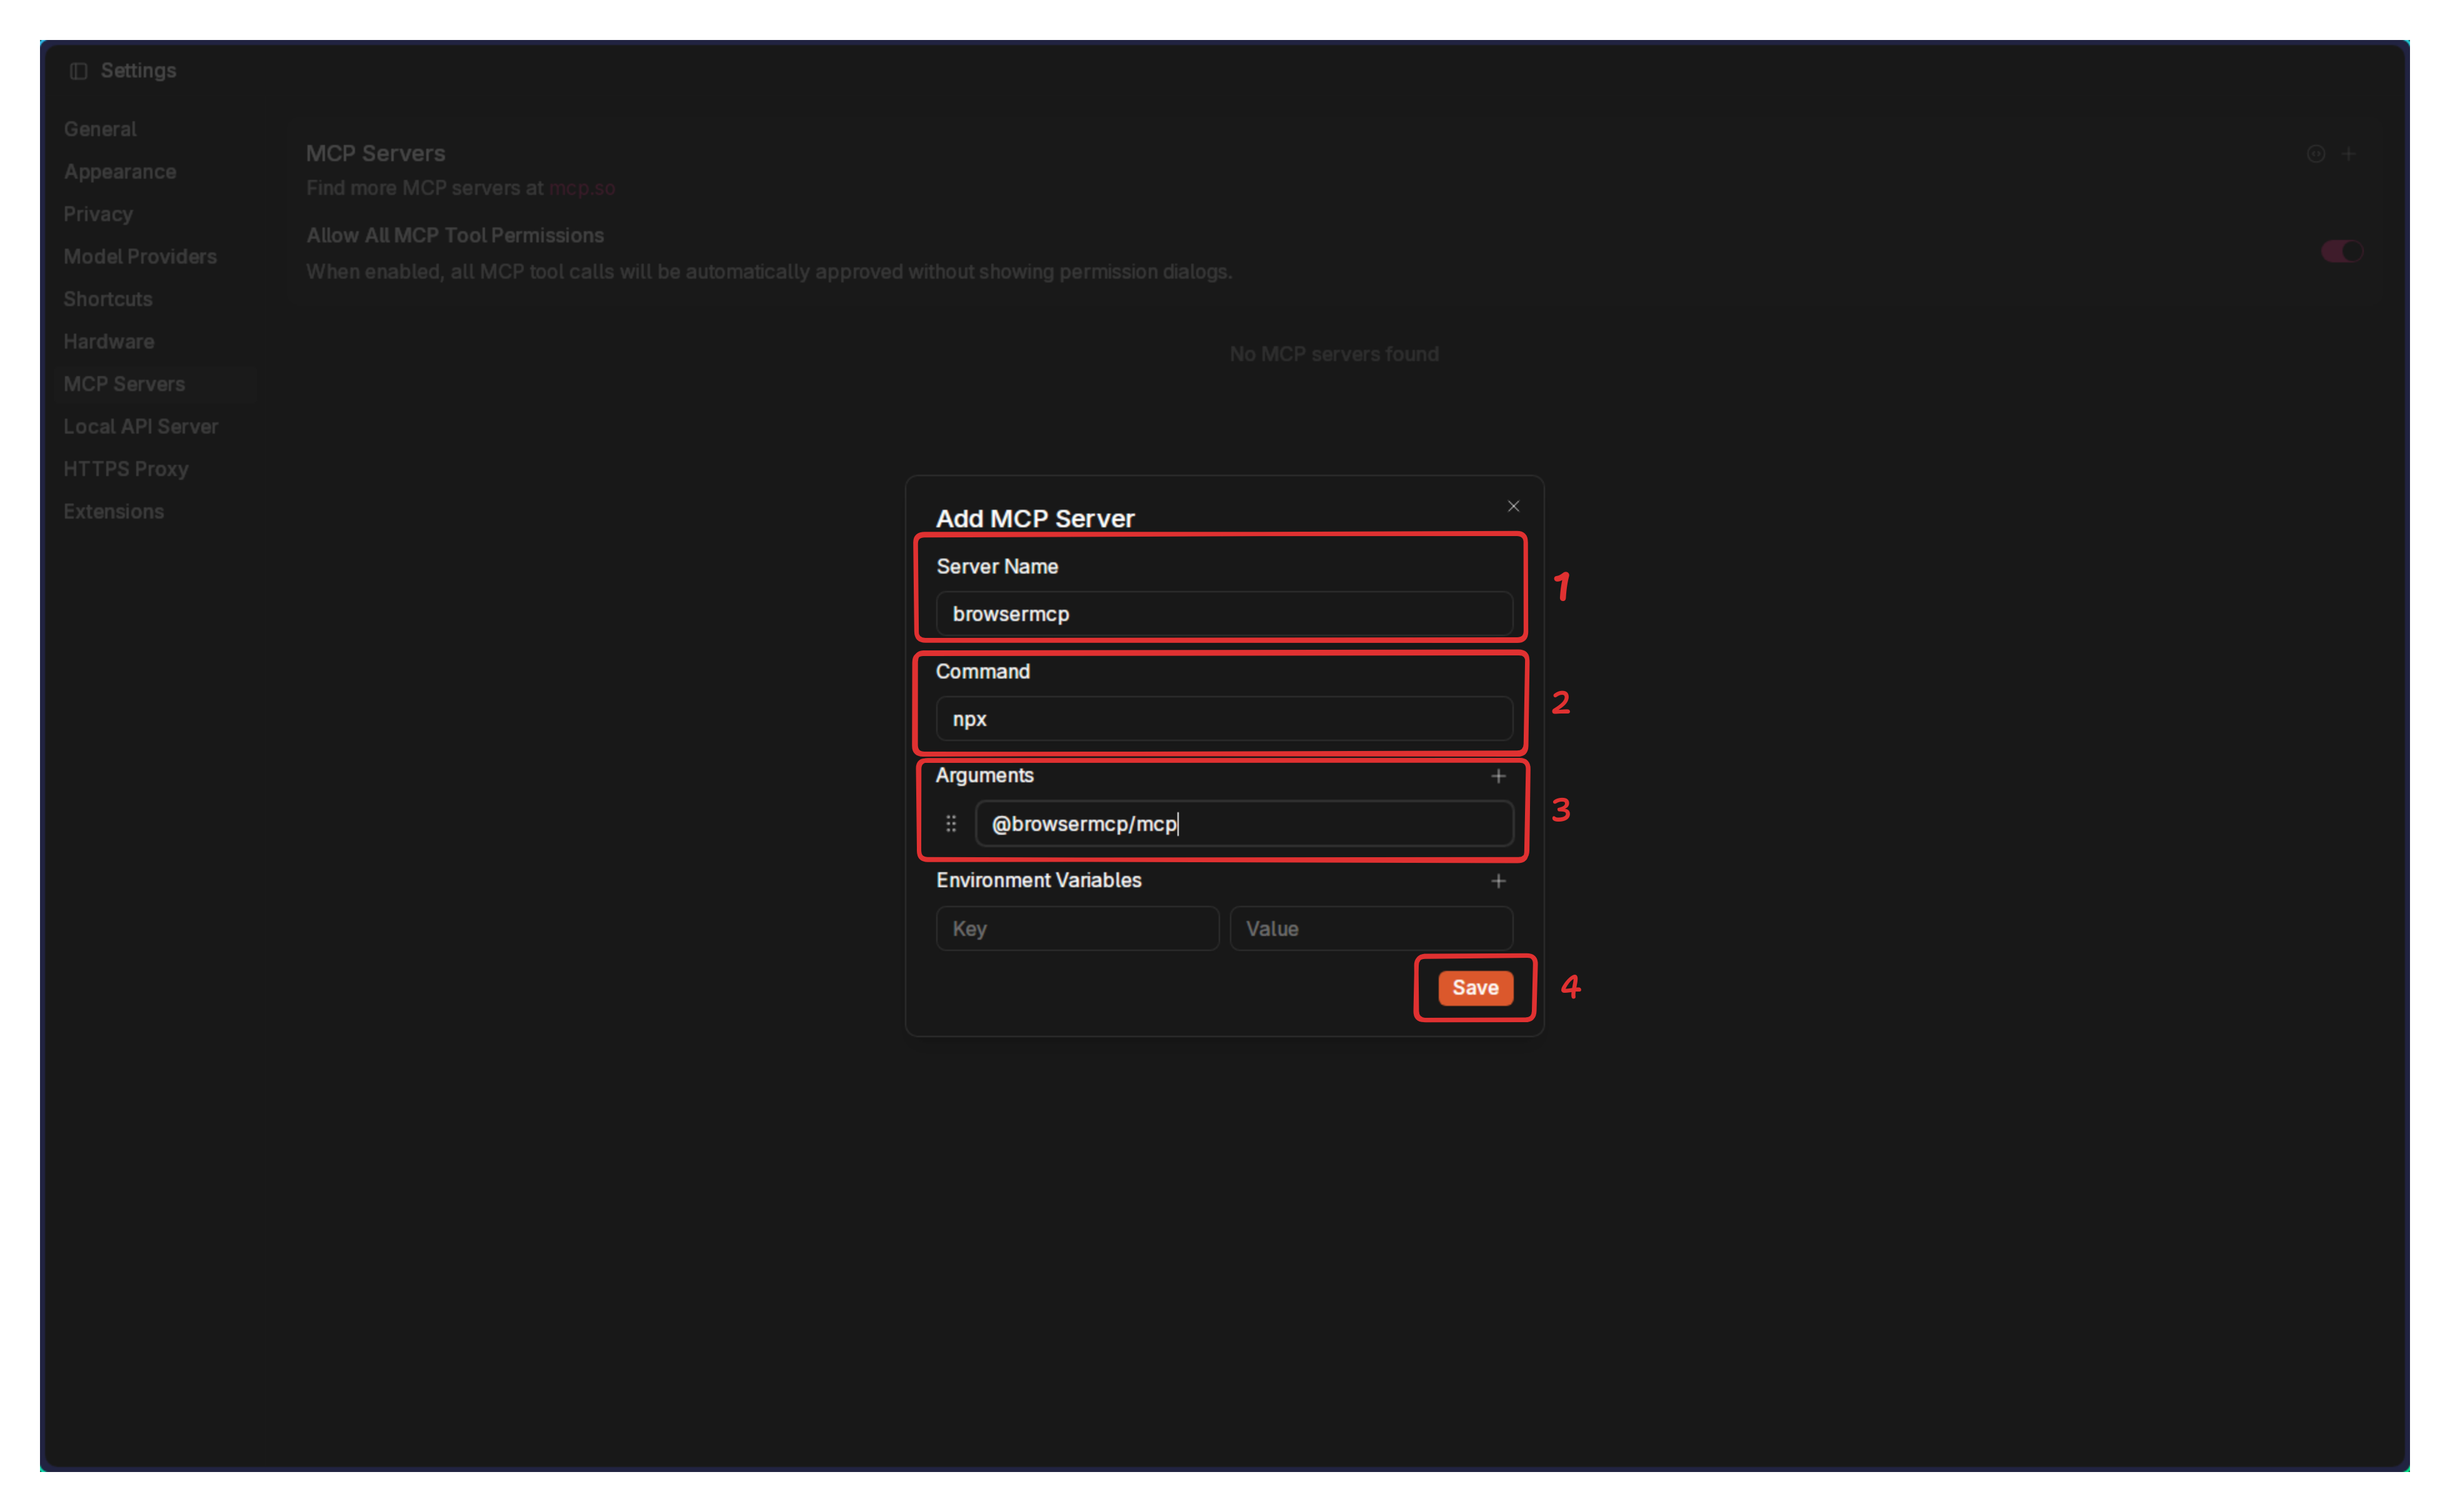View Hardware settings
2450x1512 pixels.
(x=109, y=341)
